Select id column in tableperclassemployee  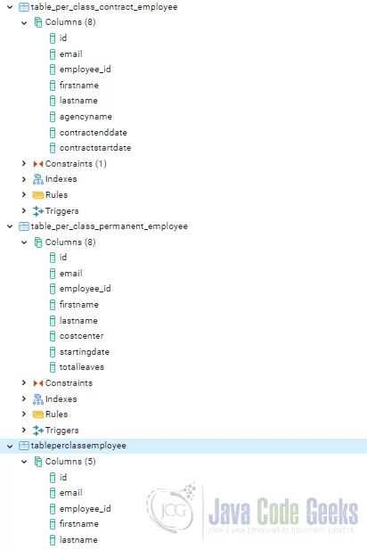(63, 478)
